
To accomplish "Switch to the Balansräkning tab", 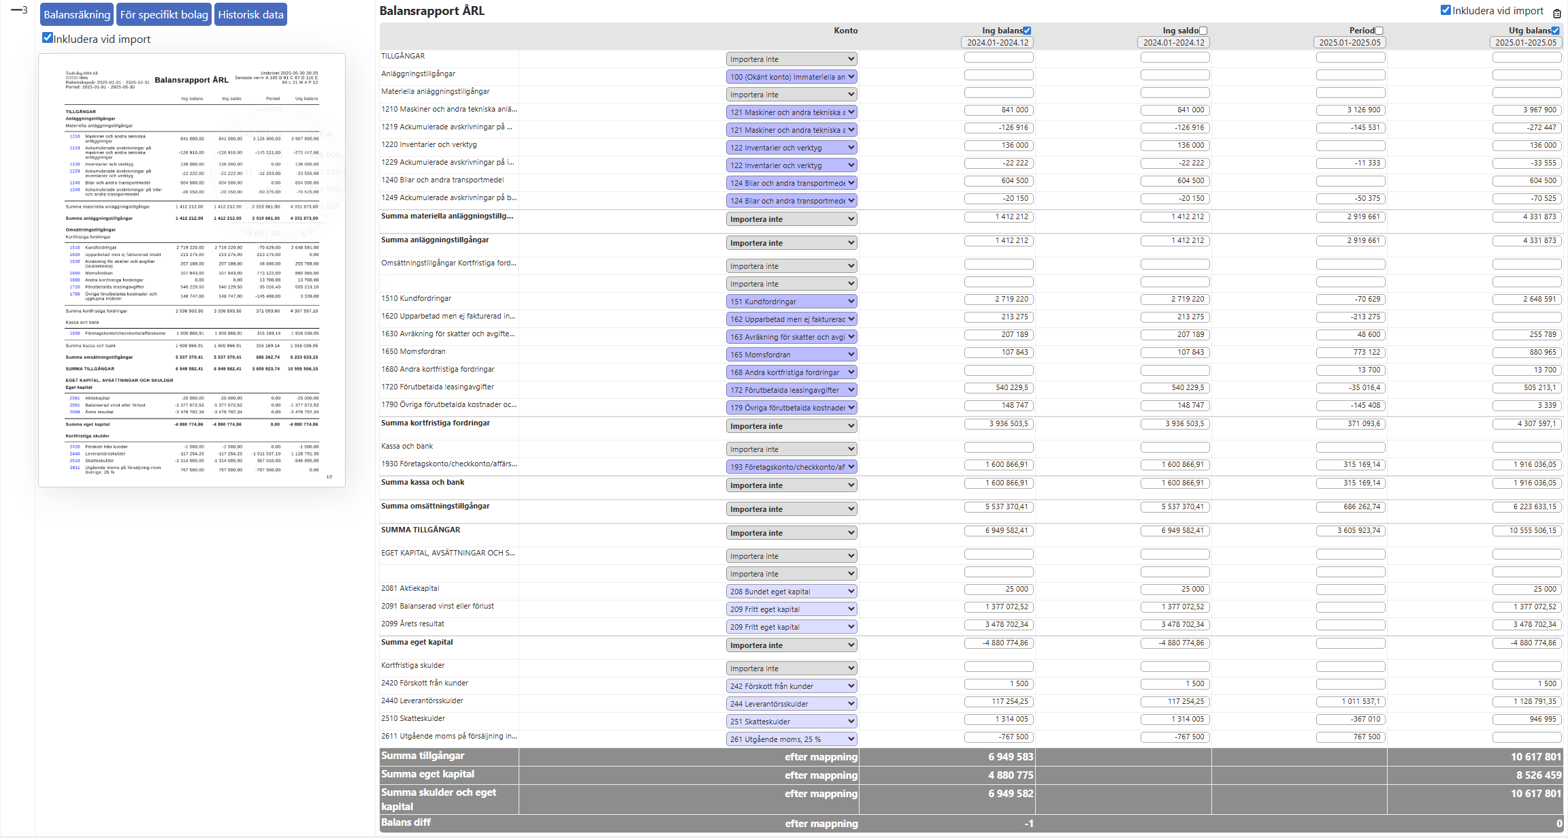I will click(77, 14).
